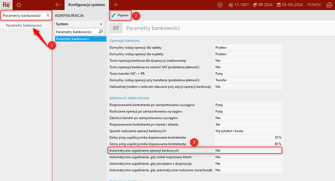Click Pytaj value for Rozliczanie operacji po zaimportowaniu
Screen dimensions: 335x181
(x=248, y=111)
